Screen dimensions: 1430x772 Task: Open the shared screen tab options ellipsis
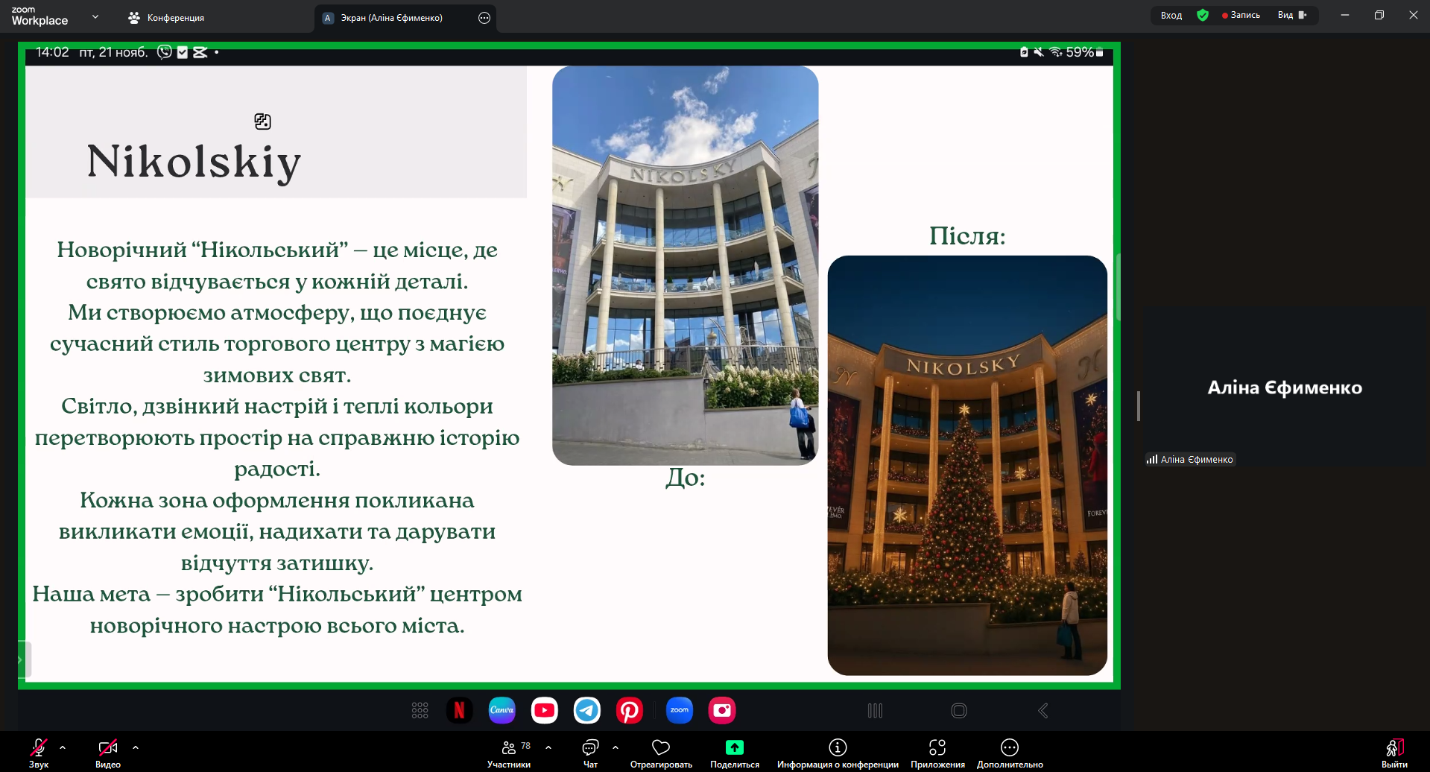[484, 18]
